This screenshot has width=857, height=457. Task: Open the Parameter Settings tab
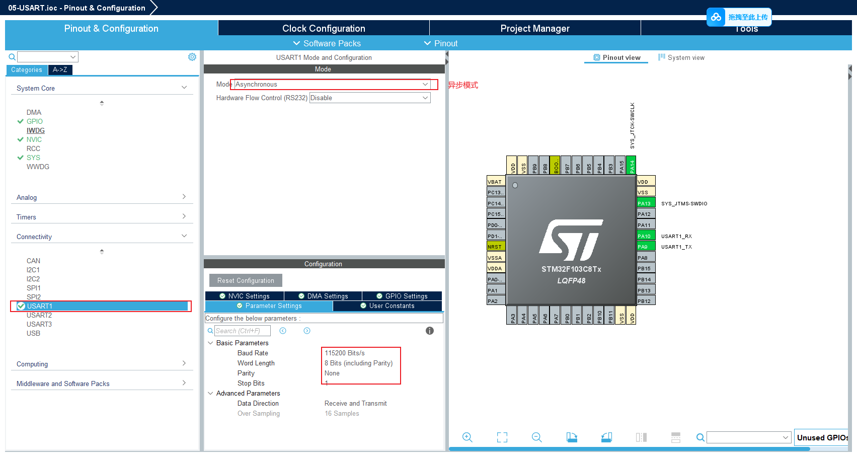(x=269, y=306)
